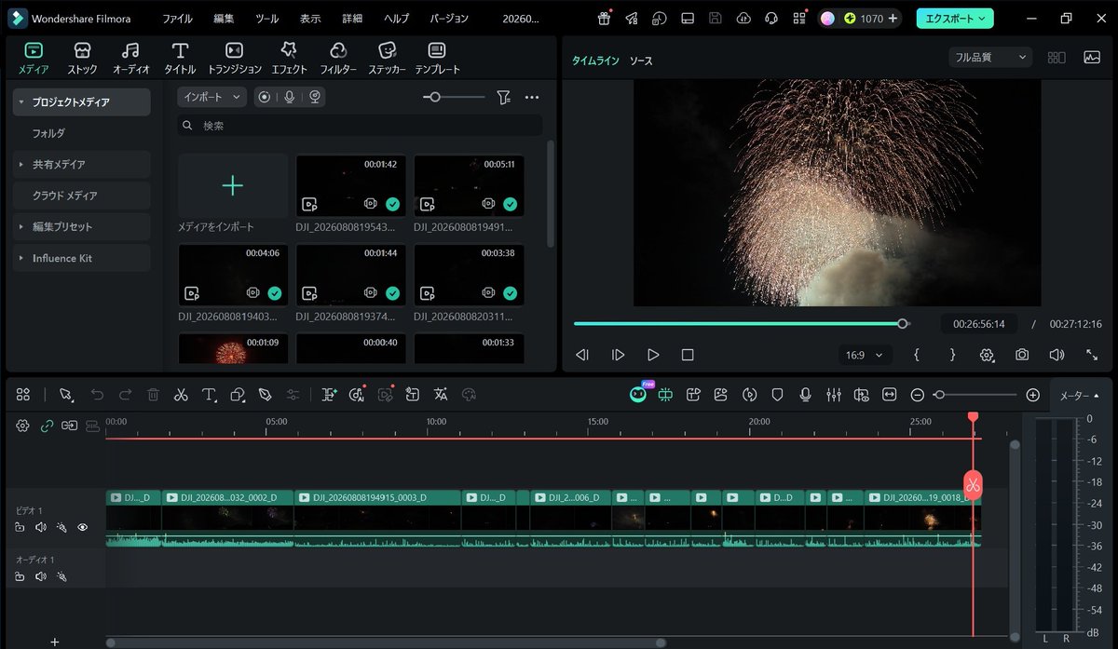Open the ストック stock tab icon
This screenshot has width=1118, height=649.
82,58
